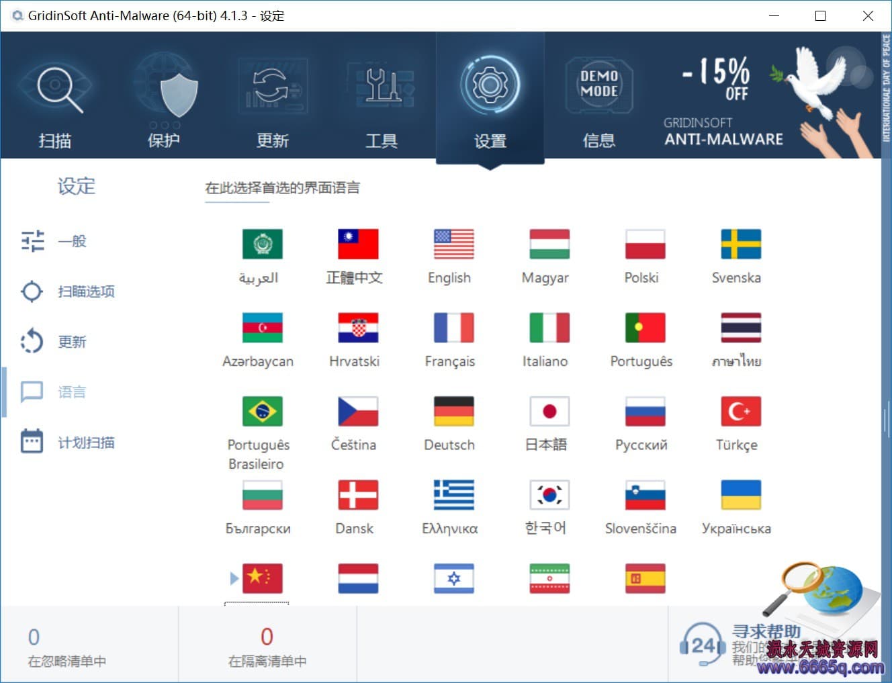Viewport: 892px width, 683px height.
Task: Click the Polski language label
Action: coord(641,277)
